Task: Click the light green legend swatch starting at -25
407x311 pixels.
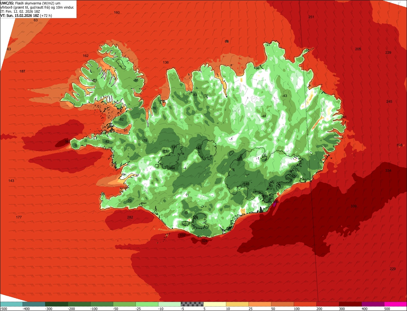Action: pos(147,304)
